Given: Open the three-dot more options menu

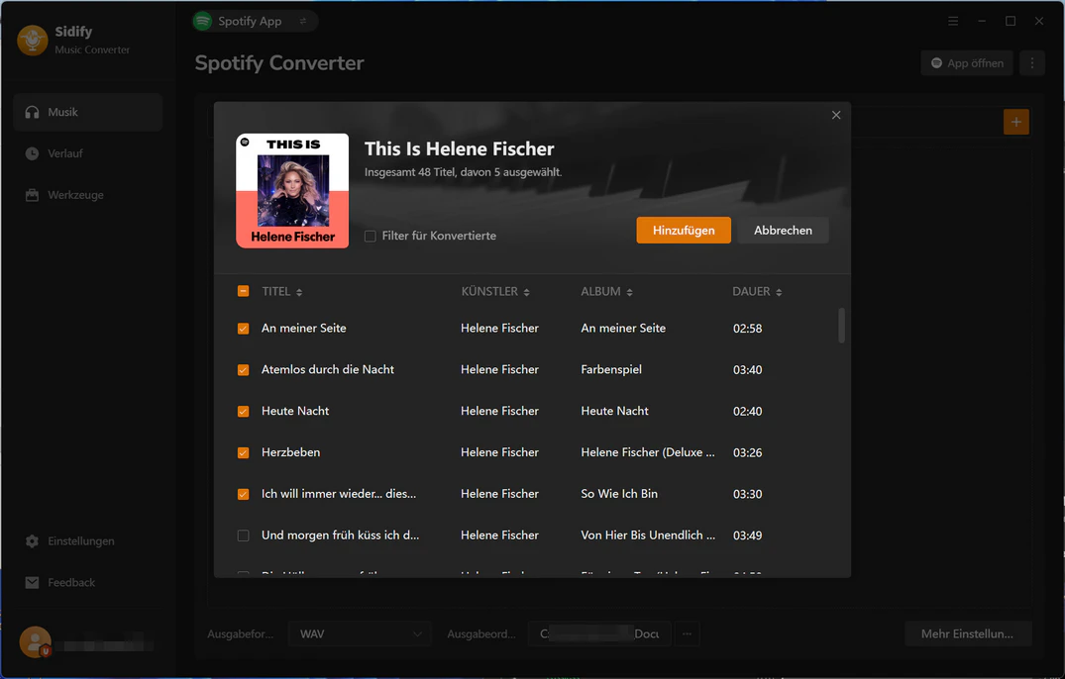Looking at the screenshot, I should [x=1031, y=63].
